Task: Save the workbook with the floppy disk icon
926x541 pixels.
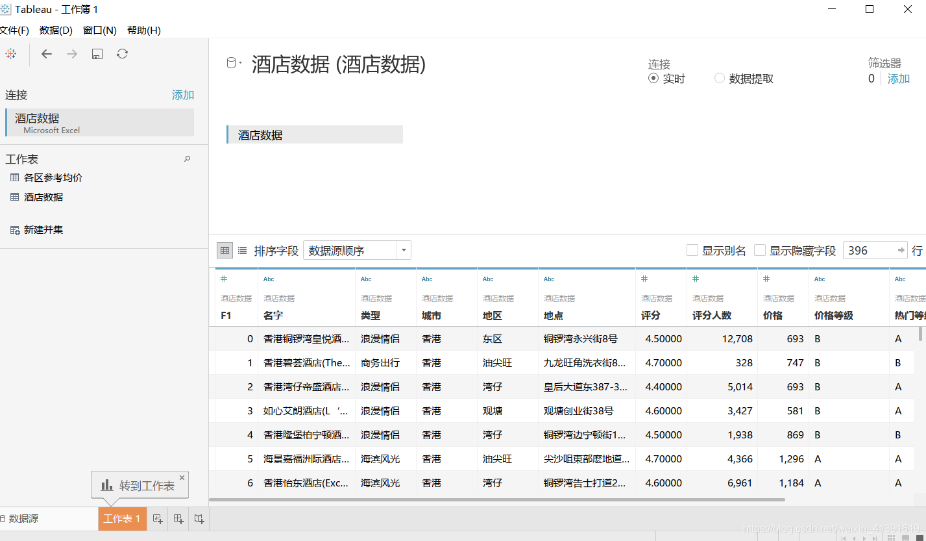Action: coord(97,54)
